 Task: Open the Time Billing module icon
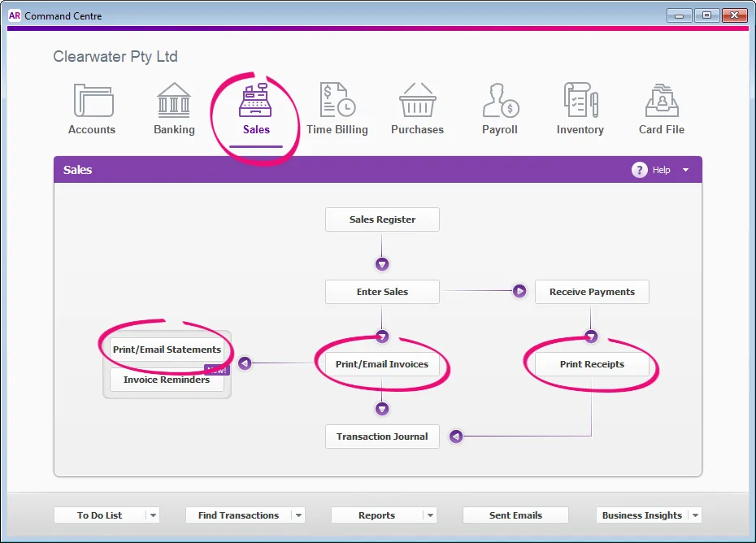[x=337, y=100]
